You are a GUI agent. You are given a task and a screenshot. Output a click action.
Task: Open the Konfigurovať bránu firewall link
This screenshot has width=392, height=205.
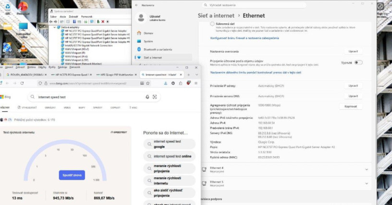coord(245,38)
